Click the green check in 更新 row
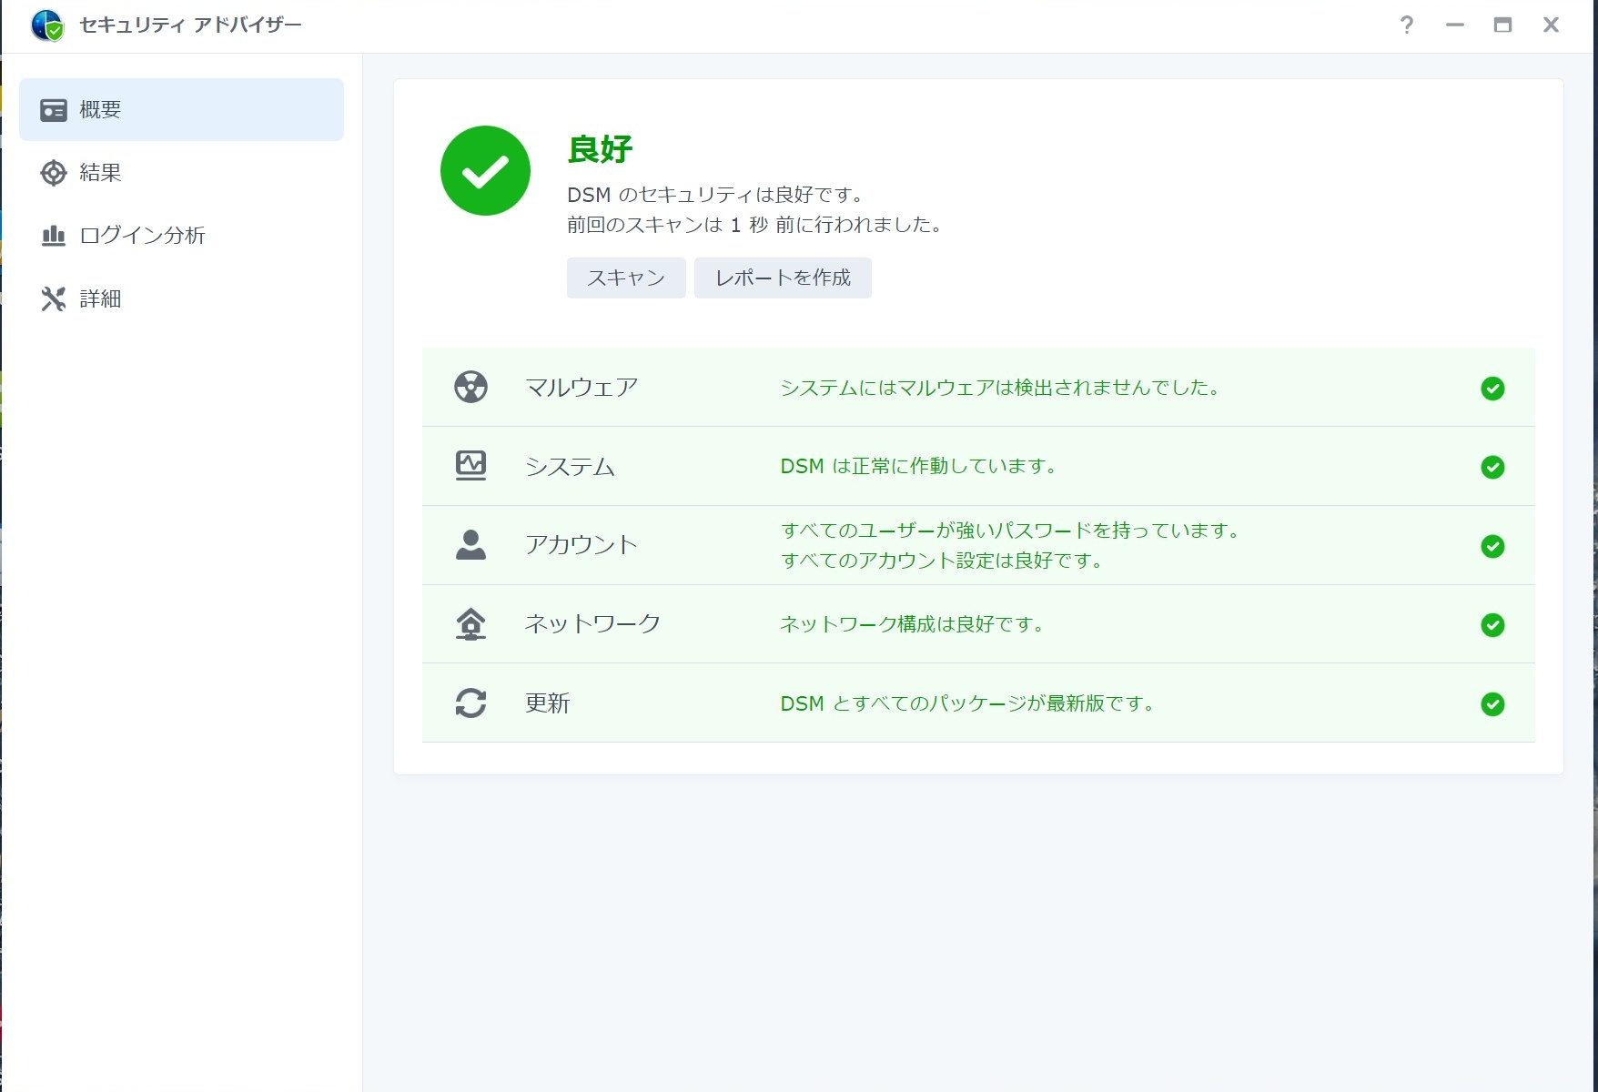 click(1492, 704)
